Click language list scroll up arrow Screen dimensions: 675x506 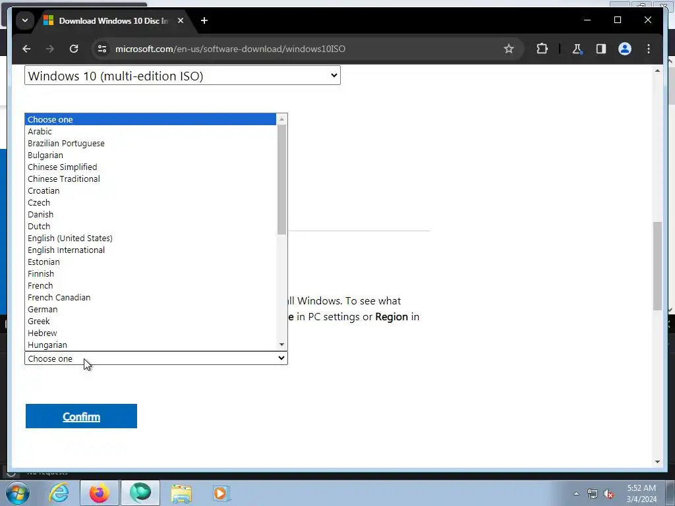tap(281, 119)
